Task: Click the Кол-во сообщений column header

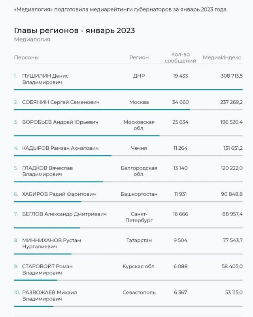Action: pos(180,57)
